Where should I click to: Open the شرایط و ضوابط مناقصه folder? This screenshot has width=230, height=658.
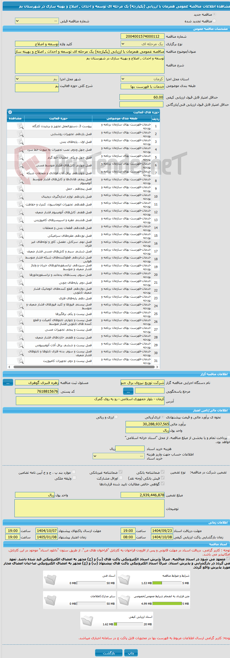coord(124,580)
